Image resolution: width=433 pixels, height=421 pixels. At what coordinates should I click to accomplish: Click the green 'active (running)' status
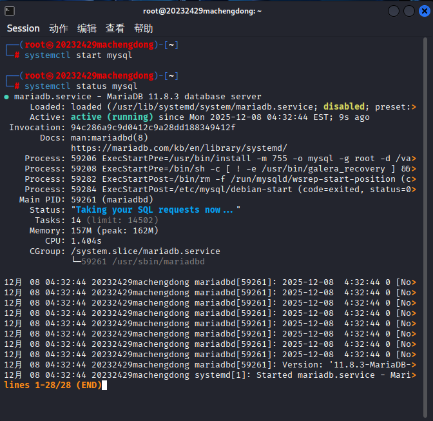112,117
